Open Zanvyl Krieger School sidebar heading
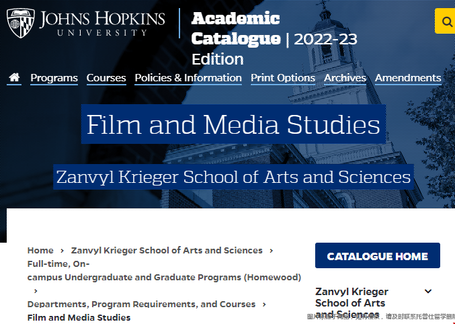This screenshot has height=324, width=455. pyautogui.click(x=351, y=302)
